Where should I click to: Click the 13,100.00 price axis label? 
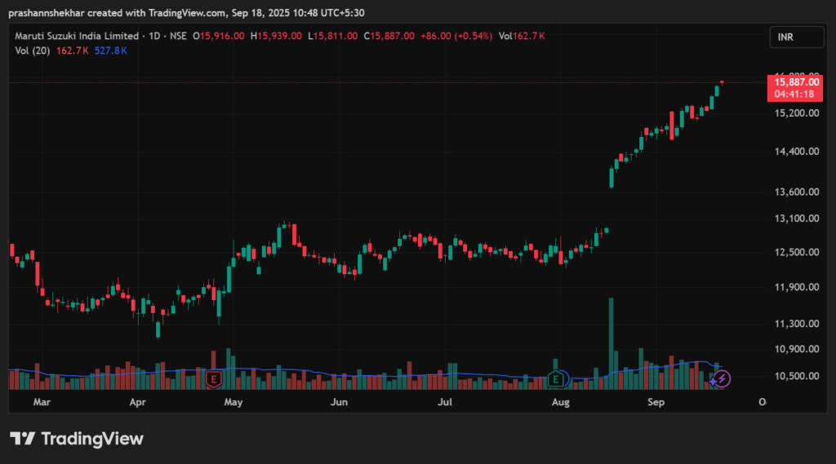point(797,219)
